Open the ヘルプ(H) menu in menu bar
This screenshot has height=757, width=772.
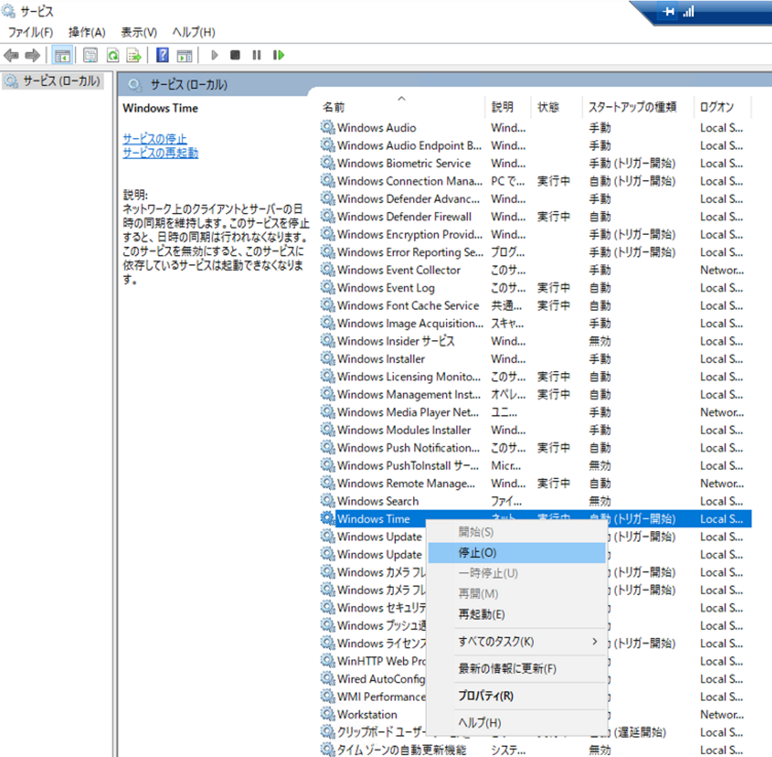[193, 32]
